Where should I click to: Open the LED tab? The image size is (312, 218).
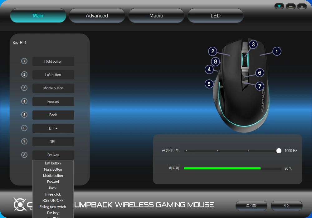216,16
